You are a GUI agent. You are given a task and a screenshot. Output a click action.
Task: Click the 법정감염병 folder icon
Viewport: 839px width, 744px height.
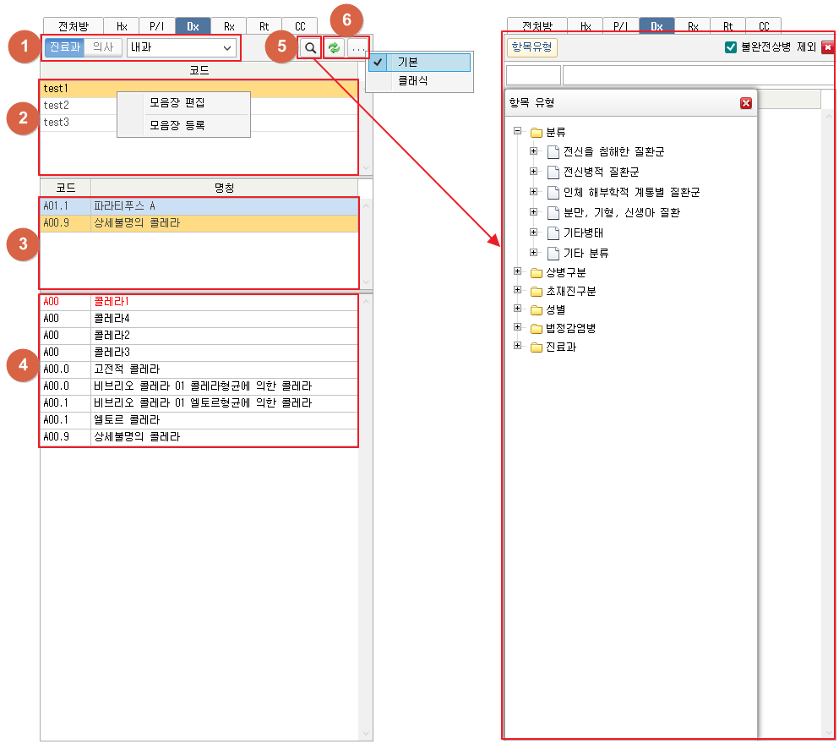pos(536,328)
